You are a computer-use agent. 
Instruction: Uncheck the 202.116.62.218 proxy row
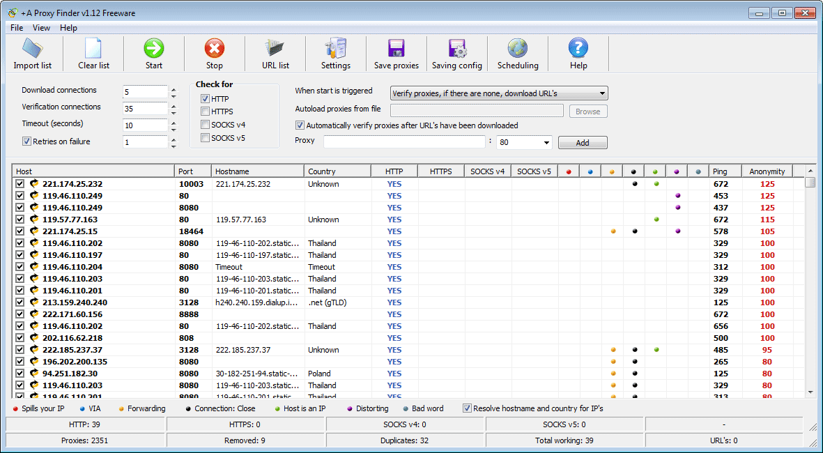(x=20, y=337)
